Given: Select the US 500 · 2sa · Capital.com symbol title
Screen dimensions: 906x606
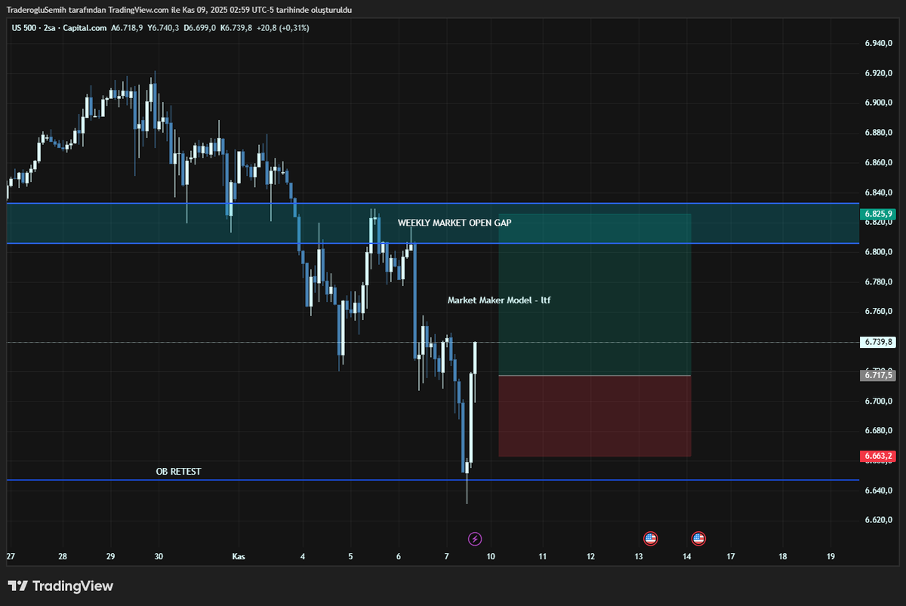Looking at the screenshot, I should [x=59, y=28].
